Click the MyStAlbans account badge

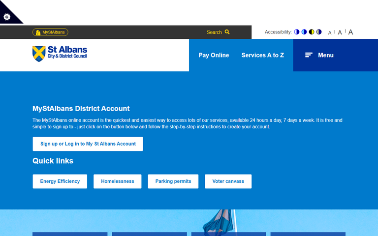tap(50, 32)
